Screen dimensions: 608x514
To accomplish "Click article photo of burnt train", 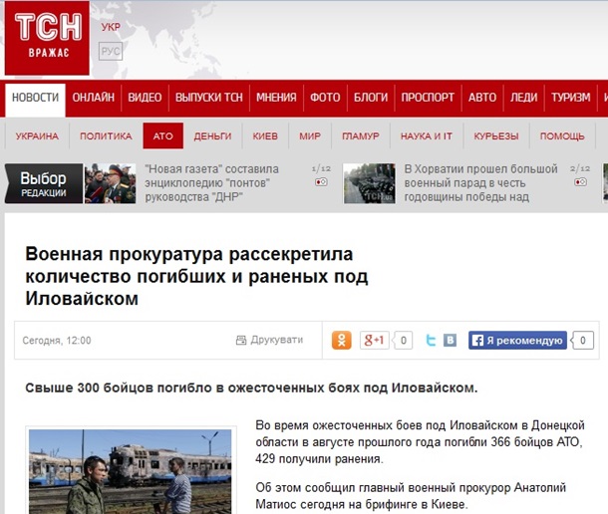I will click(131, 471).
